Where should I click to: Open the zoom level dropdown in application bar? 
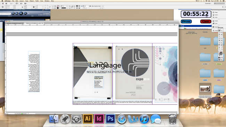click(11, 3)
